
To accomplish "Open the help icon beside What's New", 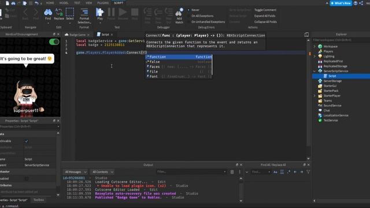I will [356, 3].
